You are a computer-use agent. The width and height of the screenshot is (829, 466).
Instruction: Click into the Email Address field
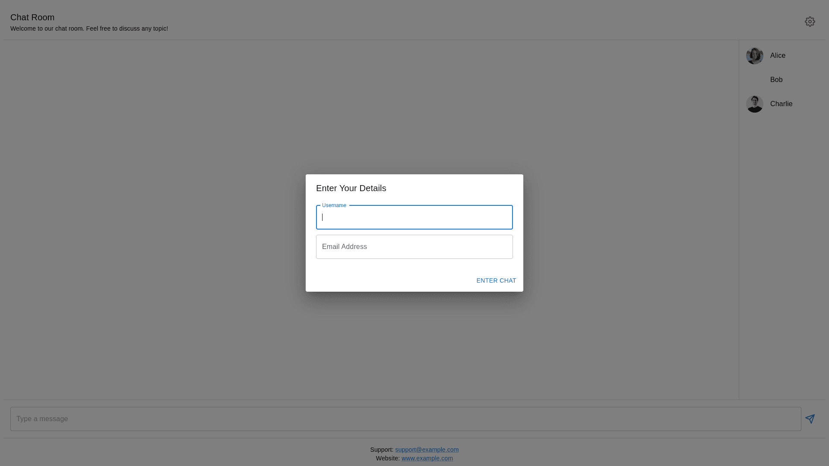[x=414, y=247]
